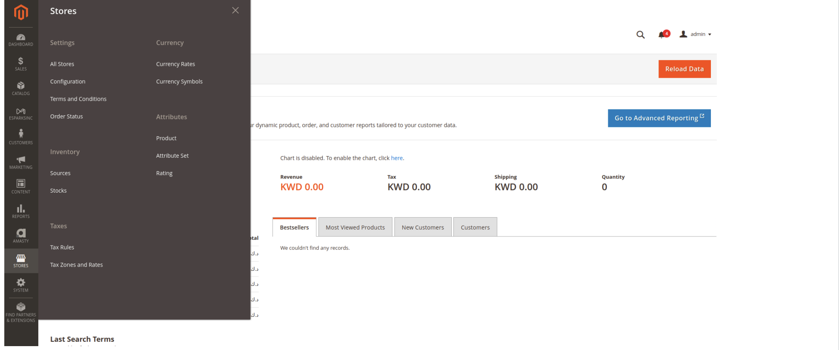The width and height of the screenshot is (839, 350).
Task: Open Terms and Conditions
Action: coord(78,99)
